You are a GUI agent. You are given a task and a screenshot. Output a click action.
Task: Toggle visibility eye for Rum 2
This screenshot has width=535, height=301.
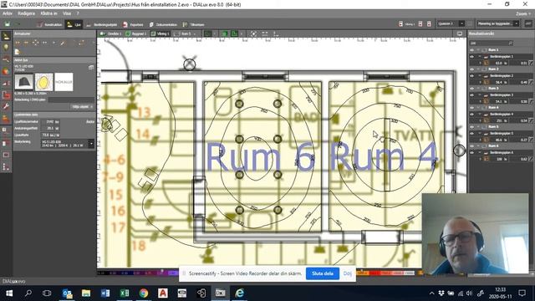pyautogui.click(x=471, y=69)
